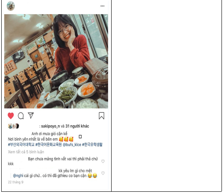This screenshot has height=193, width=224.
Task: Open the @bufs_klce mention
Action: 72,145
